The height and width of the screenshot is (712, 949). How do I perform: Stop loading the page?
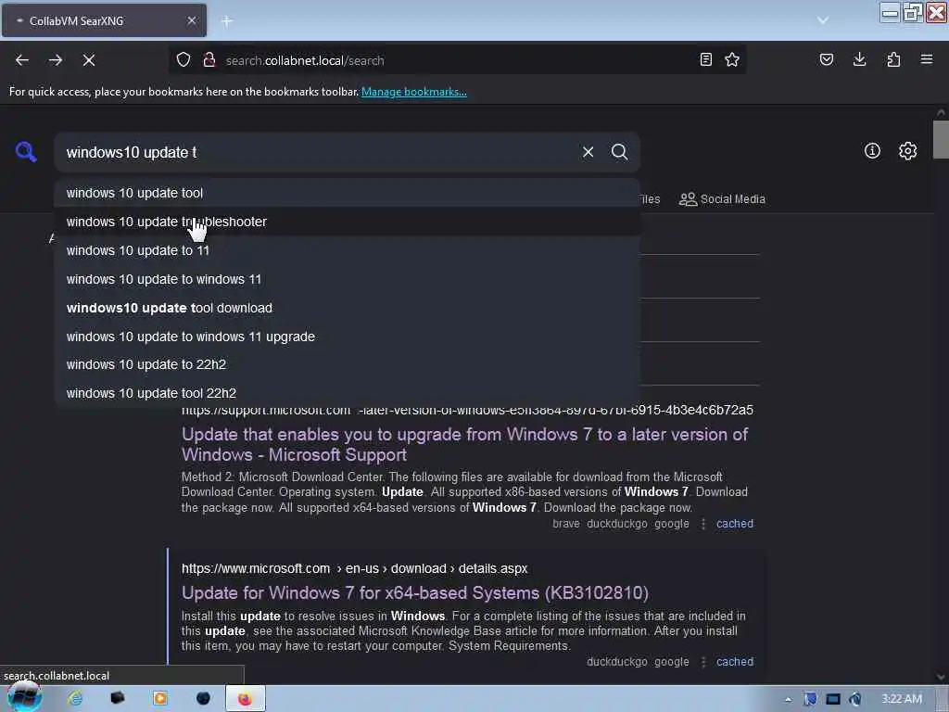[89, 60]
